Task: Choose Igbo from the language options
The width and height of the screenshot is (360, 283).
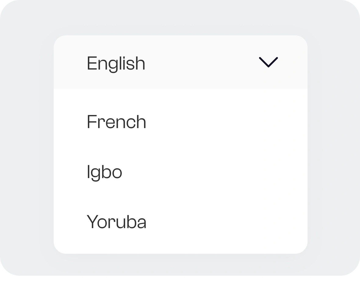Action: [105, 172]
